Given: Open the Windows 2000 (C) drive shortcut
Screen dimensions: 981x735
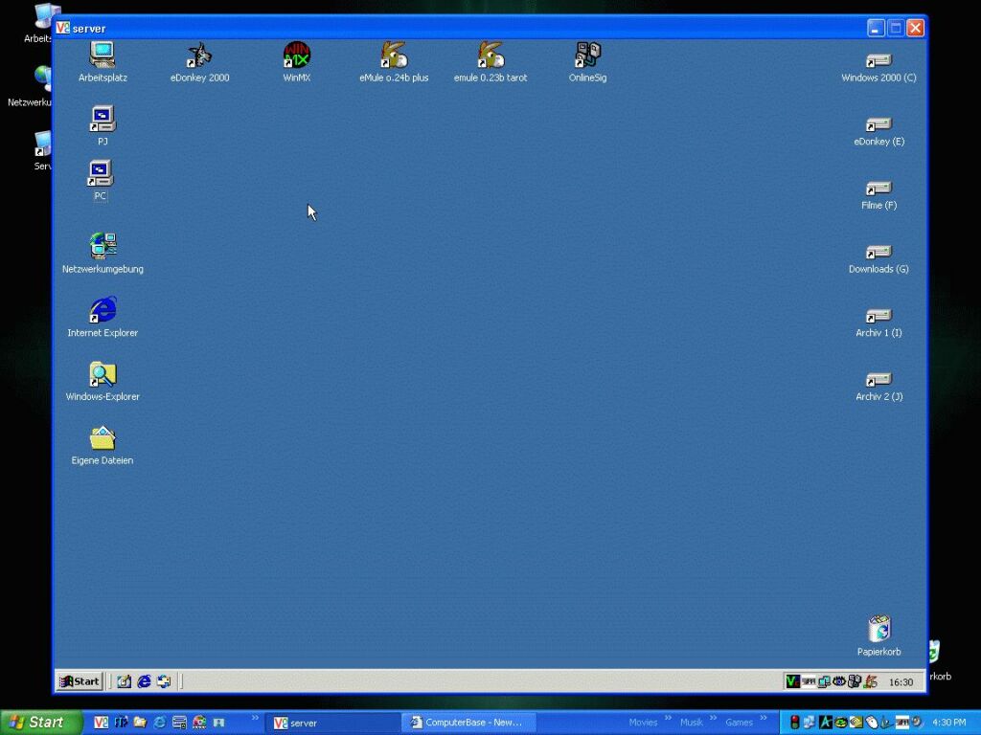Looking at the screenshot, I should click(x=878, y=68).
